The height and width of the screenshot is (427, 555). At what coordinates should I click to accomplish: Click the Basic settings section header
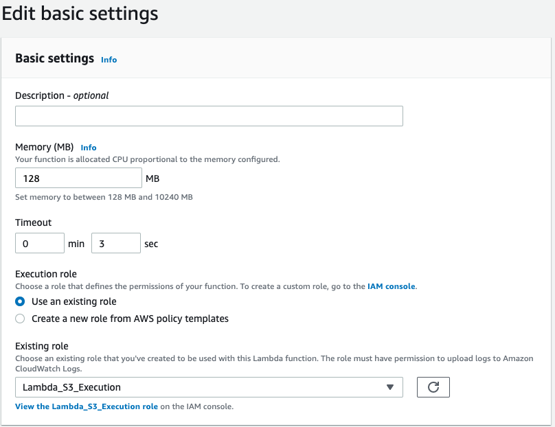pyautogui.click(x=54, y=58)
